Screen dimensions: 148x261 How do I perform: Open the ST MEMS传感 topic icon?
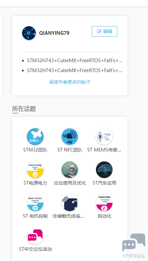[x=104, y=137]
